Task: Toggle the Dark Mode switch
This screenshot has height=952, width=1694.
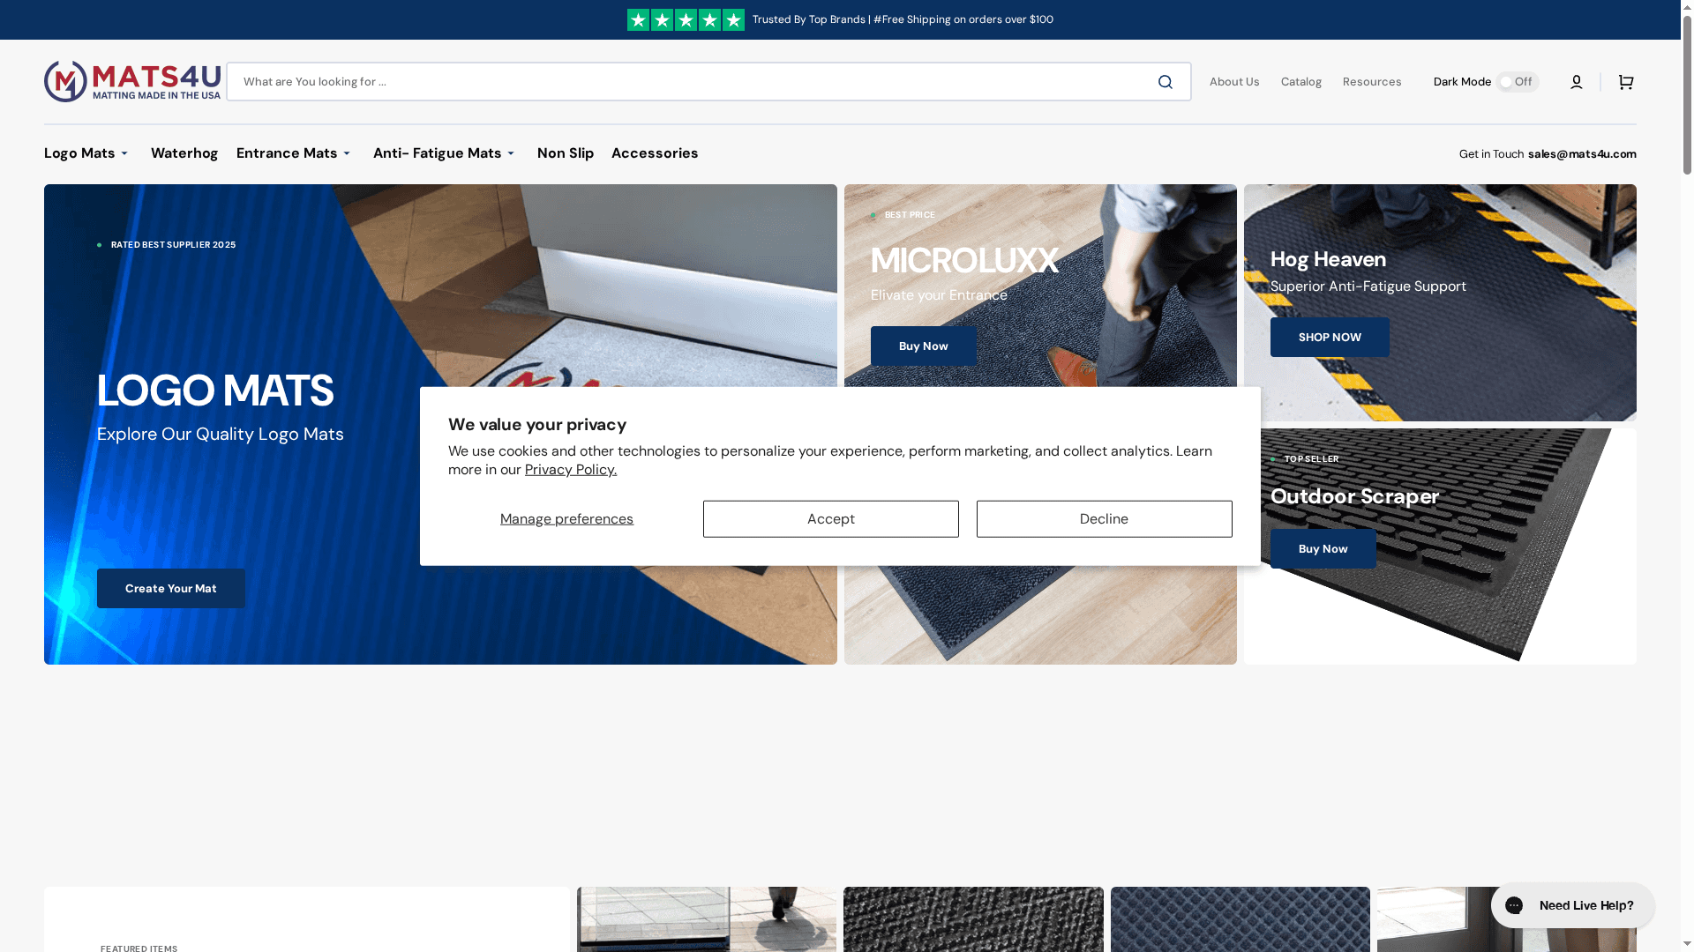Action: [x=1517, y=82]
